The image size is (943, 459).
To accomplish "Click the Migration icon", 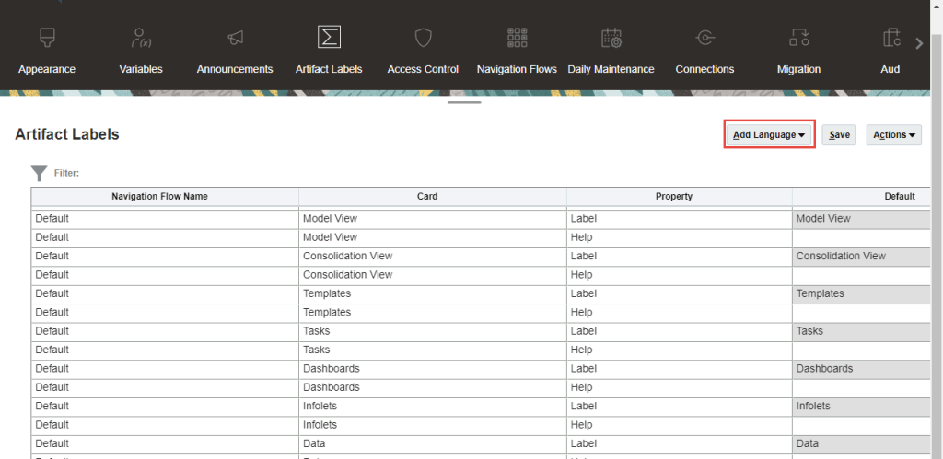I will (x=798, y=38).
